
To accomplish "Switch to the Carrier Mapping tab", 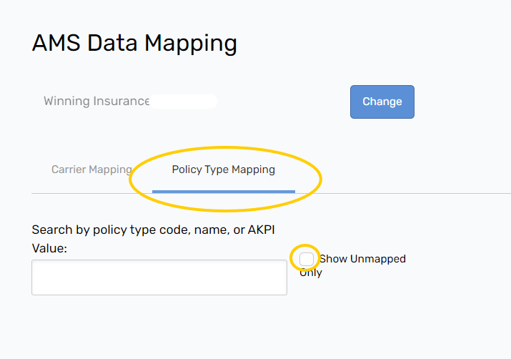I will click(x=91, y=169).
